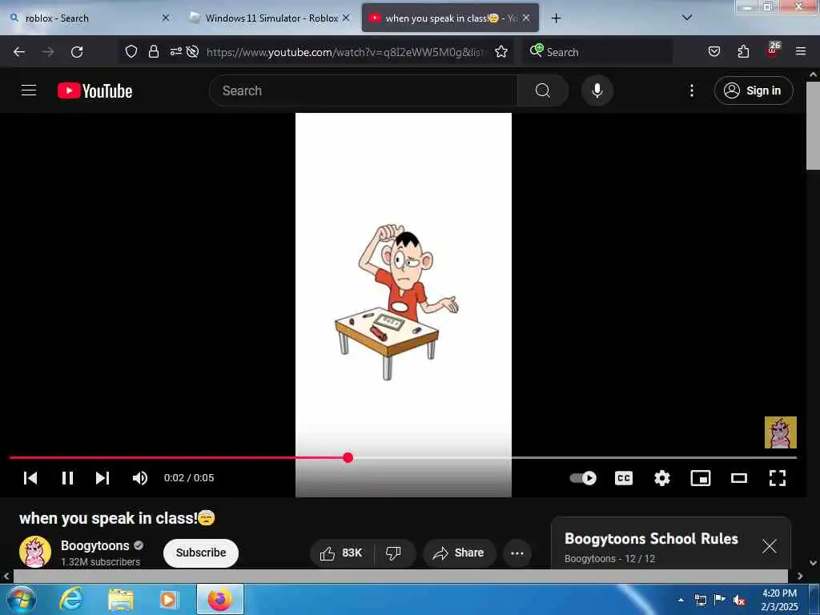
Task: View site security padlock info
Action: click(x=153, y=51)
